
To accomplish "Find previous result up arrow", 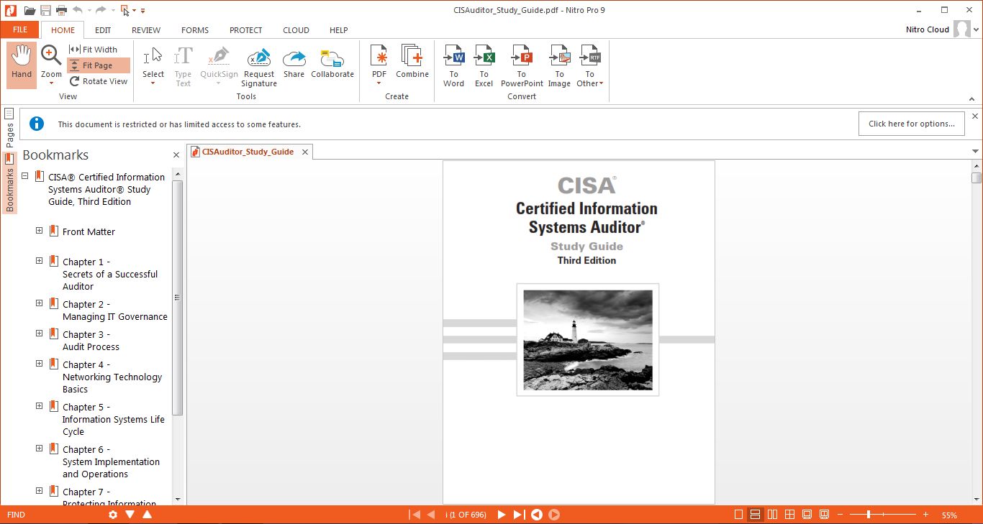I will [x=147, y=515].
